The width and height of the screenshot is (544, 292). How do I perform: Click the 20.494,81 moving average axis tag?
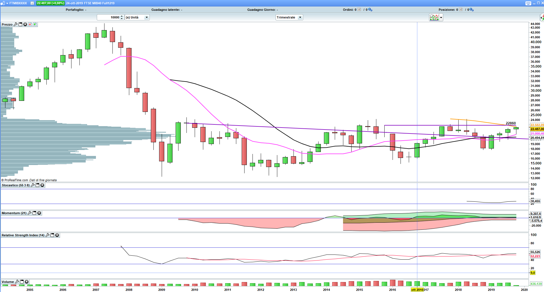537,138
